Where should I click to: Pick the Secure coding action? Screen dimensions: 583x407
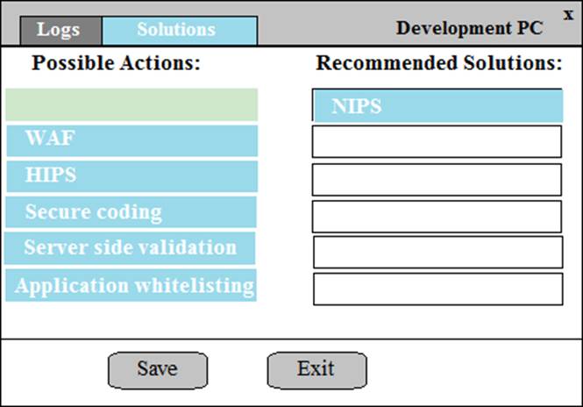click(132, 212)
